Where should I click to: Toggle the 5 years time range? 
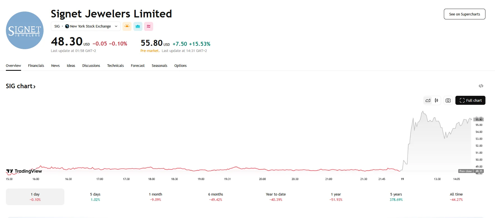coord(396,196)
